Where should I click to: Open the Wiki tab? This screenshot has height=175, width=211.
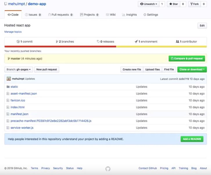click(111, 15)
